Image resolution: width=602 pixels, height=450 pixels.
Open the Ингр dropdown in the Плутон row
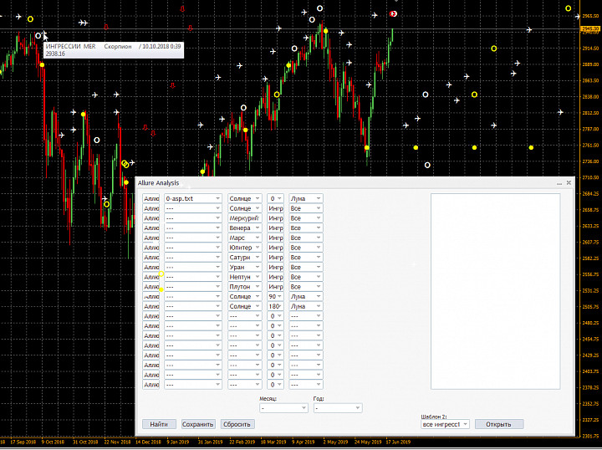275,287
